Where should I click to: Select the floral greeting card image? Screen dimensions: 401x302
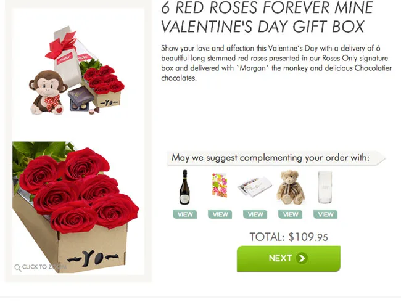(220, 186)
